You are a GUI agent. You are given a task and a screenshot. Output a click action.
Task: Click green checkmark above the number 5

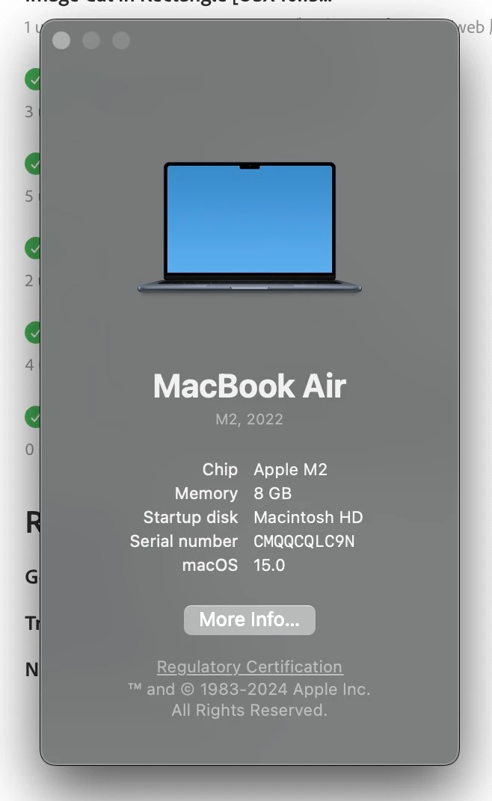[x=33, y=164]
